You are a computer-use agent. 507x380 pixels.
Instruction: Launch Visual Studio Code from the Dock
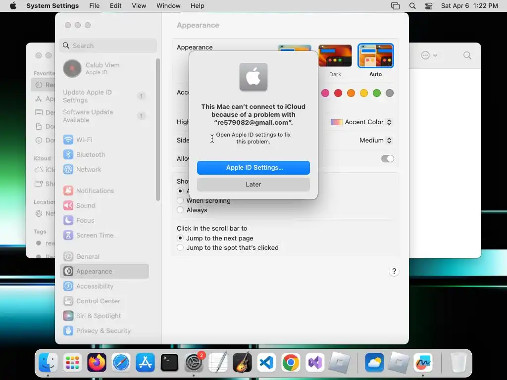click(x=266, y=363)
